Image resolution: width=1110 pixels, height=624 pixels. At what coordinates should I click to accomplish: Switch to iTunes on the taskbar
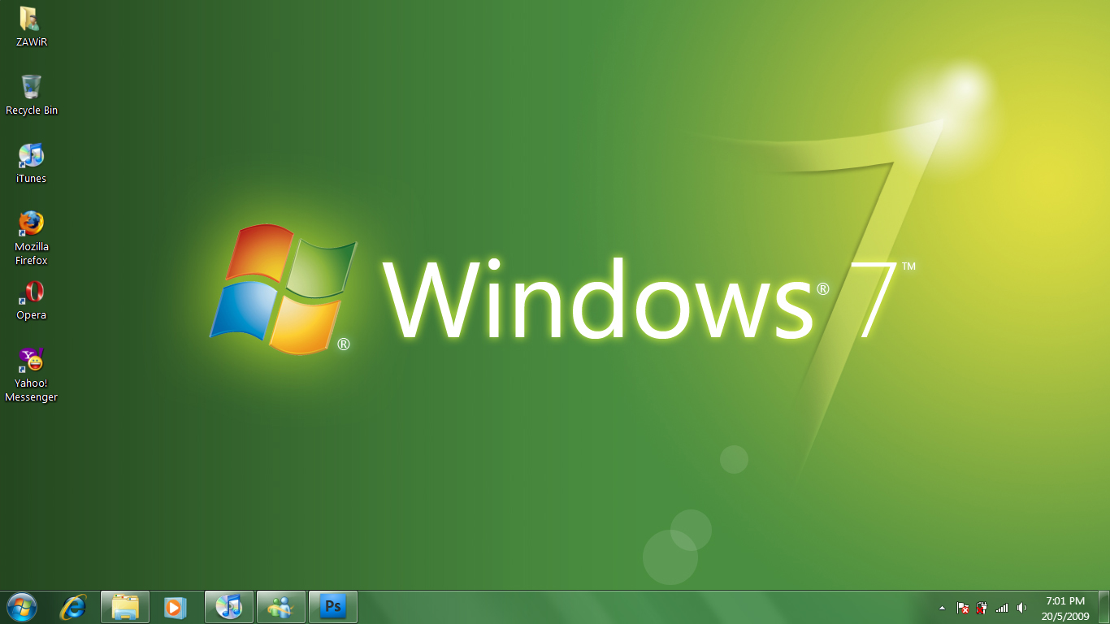coord(229,607)
